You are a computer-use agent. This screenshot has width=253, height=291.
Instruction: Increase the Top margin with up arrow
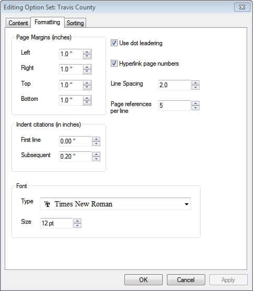[x=87, y=83]
